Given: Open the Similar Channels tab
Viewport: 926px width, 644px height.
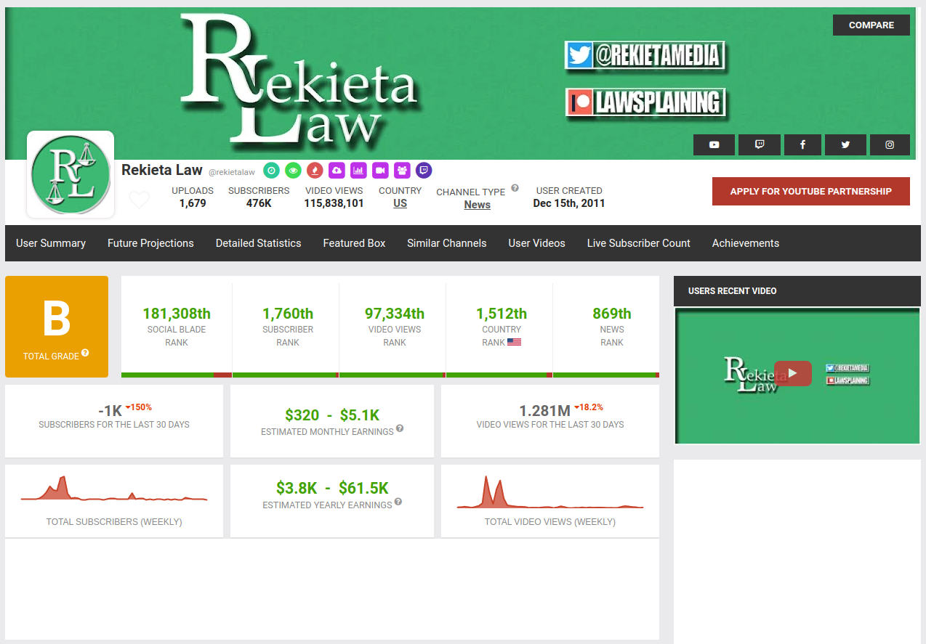Looking at the screenshot, I should coord(447,243).
